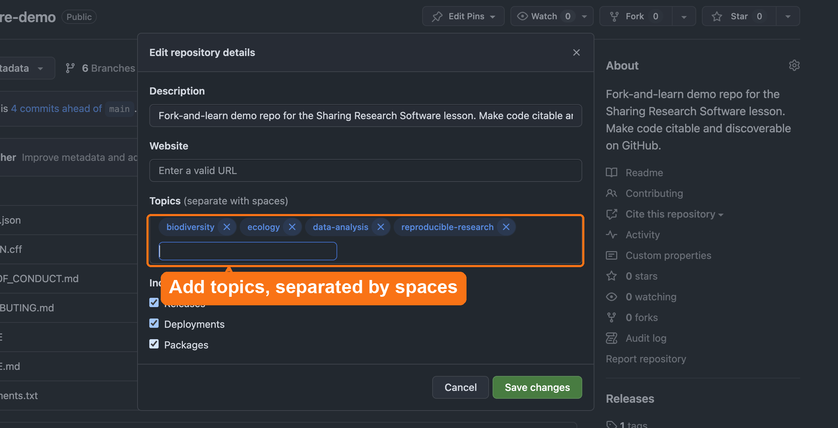Open the Contributing link
The image size is (838, 428).
point(654,193)
